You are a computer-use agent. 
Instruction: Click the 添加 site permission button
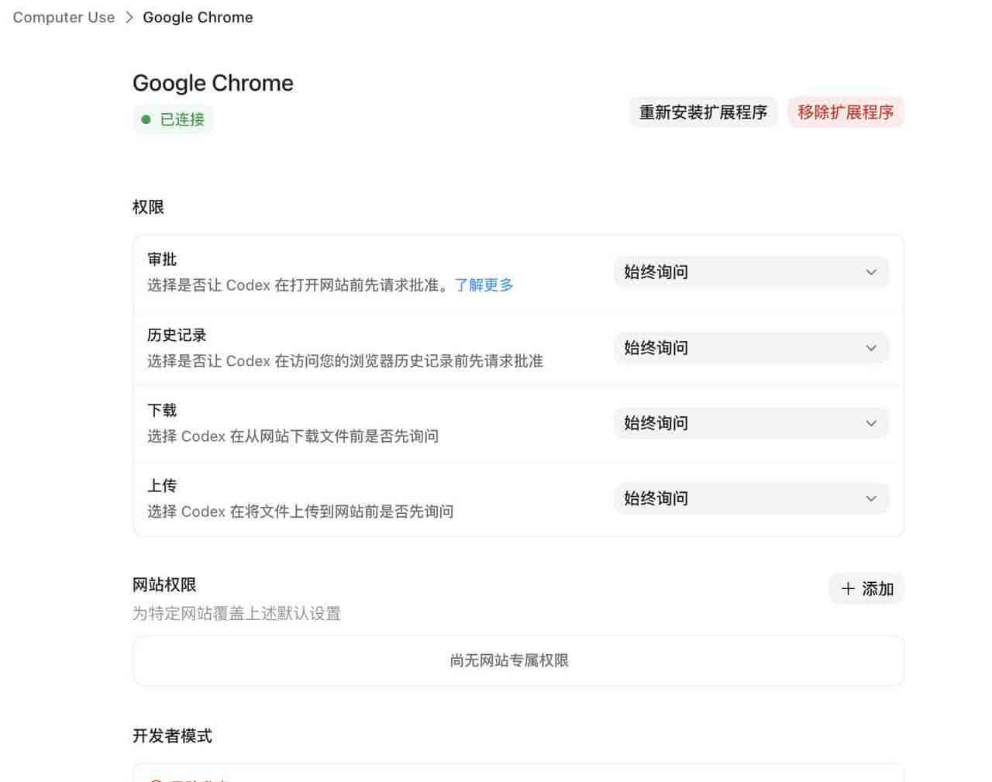[866, 589]
